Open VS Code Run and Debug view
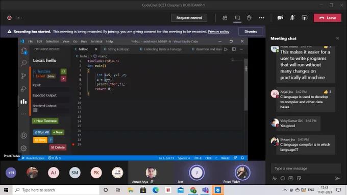The image size is (347, 195). click(23, 89)
